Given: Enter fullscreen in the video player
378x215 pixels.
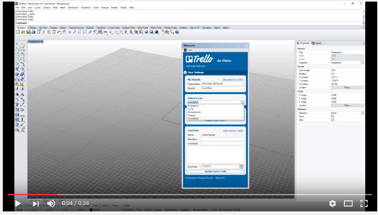Looking at the screenshot, I should (x=364, y=203).
